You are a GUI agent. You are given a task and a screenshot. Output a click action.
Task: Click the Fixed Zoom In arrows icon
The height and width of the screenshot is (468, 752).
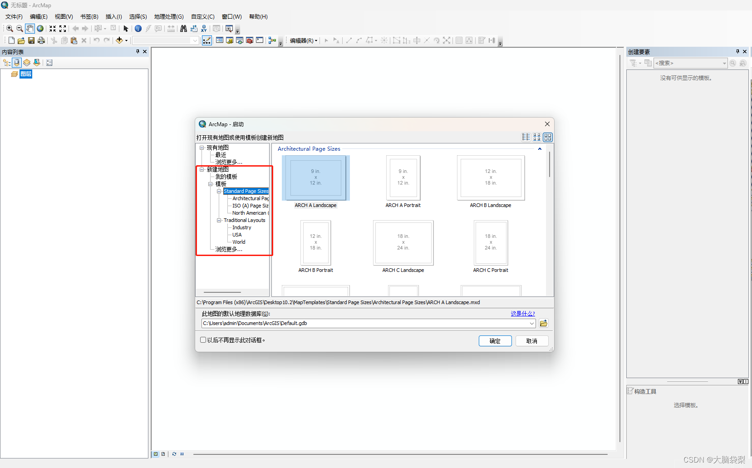[x=53, y=29]
